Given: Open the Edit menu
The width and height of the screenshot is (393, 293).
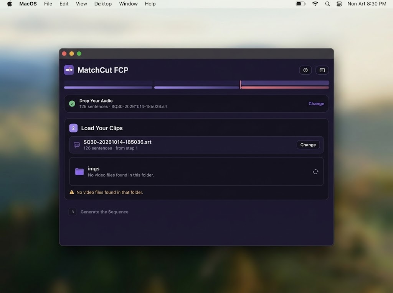Looking at the screenshot, I should 64,4.
